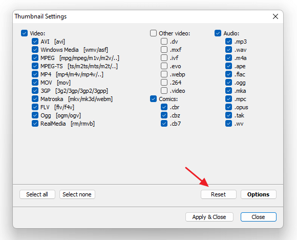297x240 pixels.
Task: Check the .video checkbox
Action: pyautogui.click(x=164, y=91)
